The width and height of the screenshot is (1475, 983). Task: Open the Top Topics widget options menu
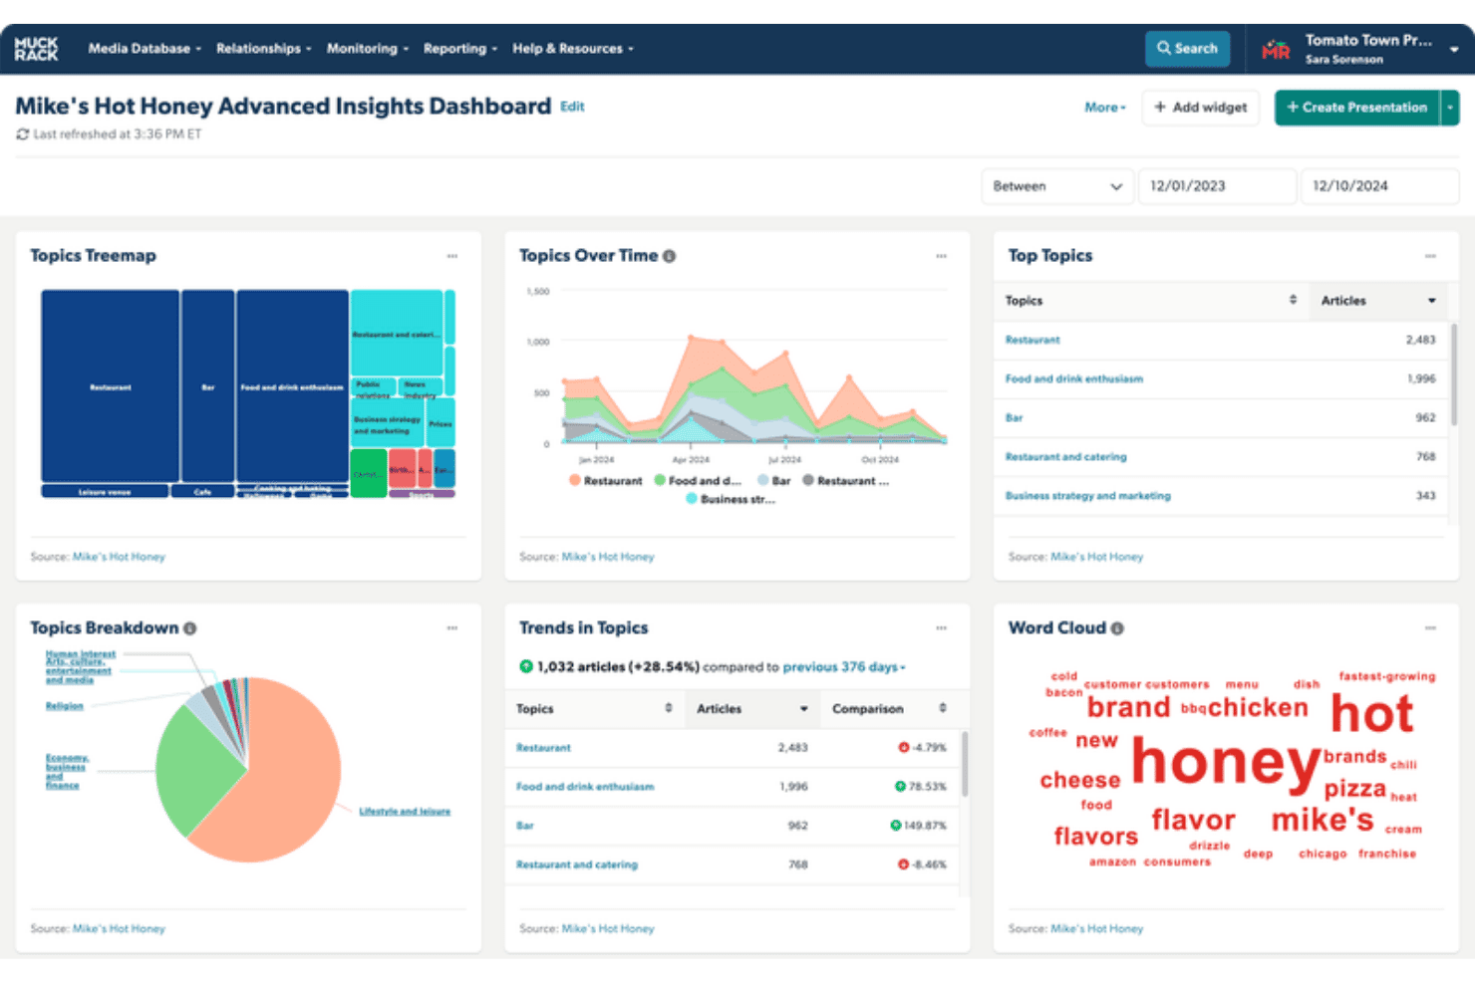[1430, 256]
